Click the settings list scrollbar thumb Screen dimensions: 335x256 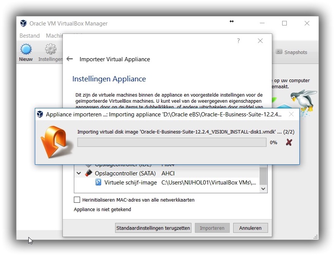pos(263,176)
